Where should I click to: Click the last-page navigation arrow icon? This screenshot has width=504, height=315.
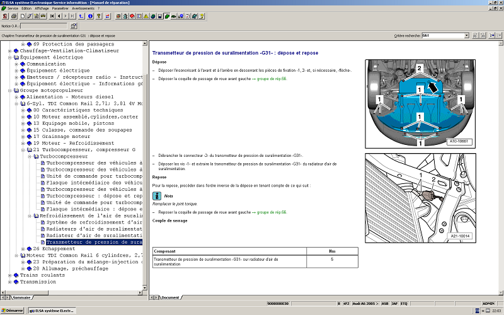[x=72, y=16]
